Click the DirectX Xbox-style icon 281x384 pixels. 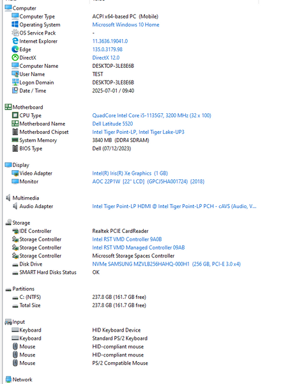point(15,58)
